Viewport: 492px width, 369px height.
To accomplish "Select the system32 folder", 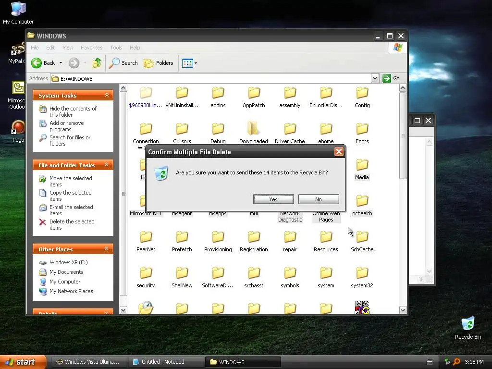I will [x=362, y=278].
